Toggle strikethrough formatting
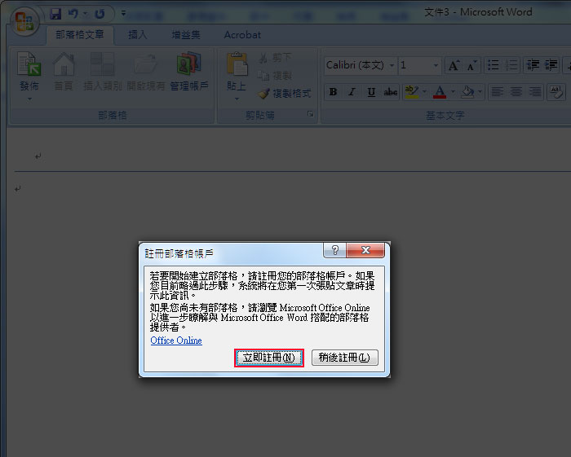The image size is (571, 457). pyautogui.click(x=391, y=92)
